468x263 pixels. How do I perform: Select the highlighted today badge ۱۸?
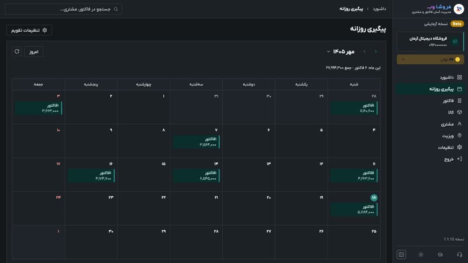[x=374, y=198]
